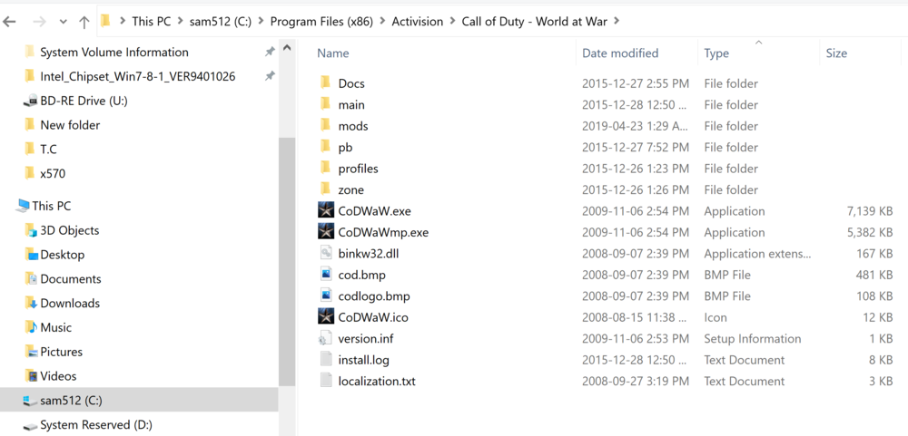
Task: Click the binkw32.dll file icon
Action: [326, 253]
